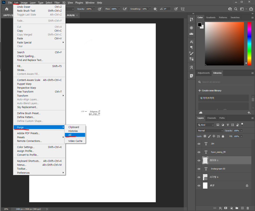Viewport: 255px width, 211px height.
Task: Pick color in the color field
Action: click(224, 44)
